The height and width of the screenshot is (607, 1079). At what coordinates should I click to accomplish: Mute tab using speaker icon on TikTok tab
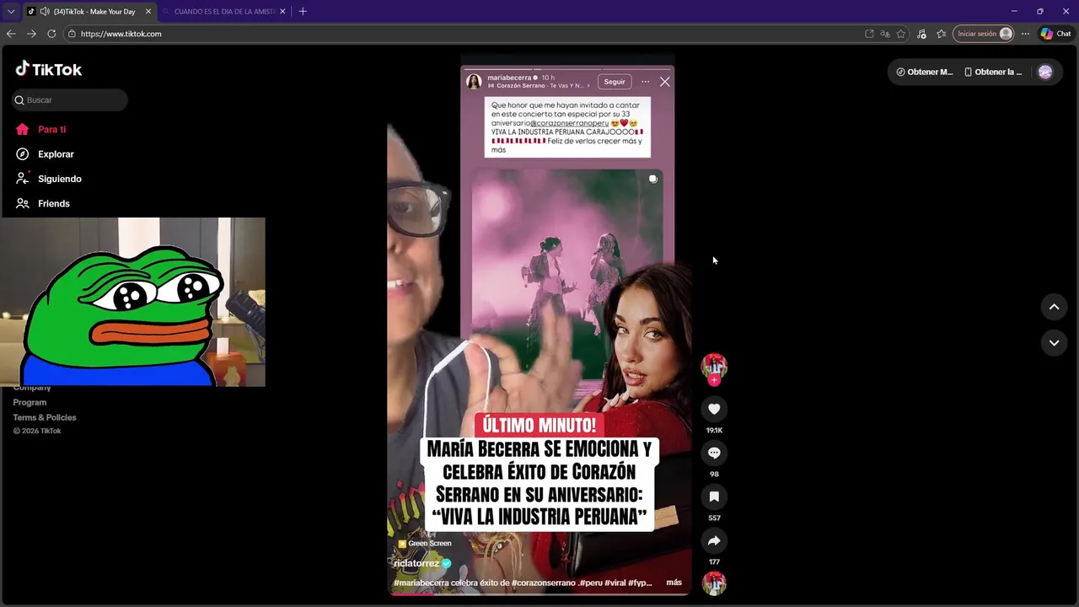coord(45,11)
